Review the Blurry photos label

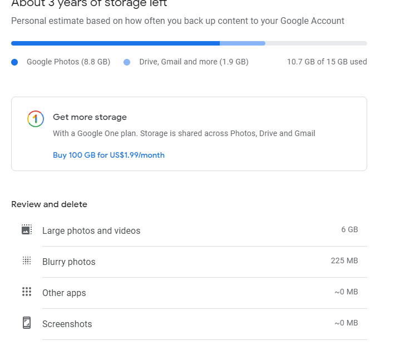(69, 262)
